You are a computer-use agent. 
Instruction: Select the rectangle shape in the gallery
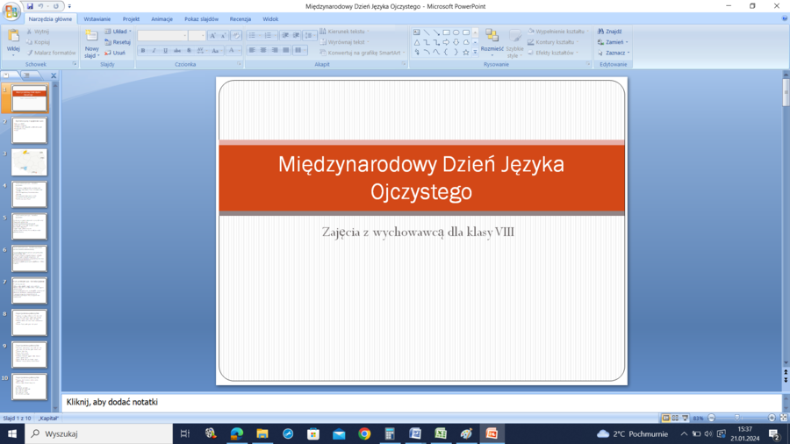pyautogui.click(x=447, y=32)
